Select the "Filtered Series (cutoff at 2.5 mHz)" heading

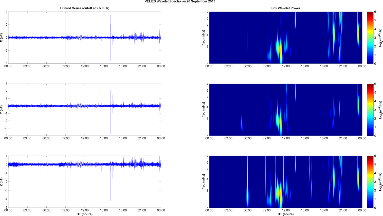[x=85, y=8]
